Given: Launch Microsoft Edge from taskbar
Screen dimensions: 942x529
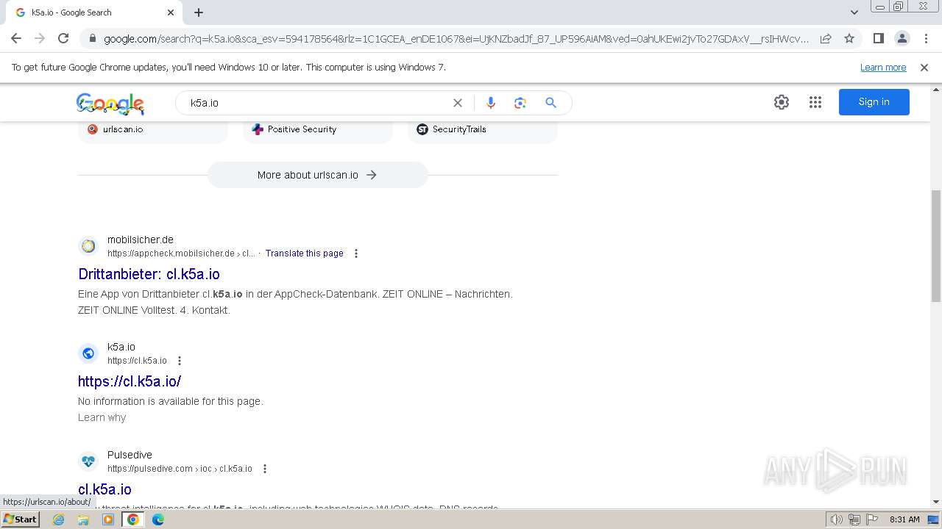Looking at the screenshot, I should (158, 519).
